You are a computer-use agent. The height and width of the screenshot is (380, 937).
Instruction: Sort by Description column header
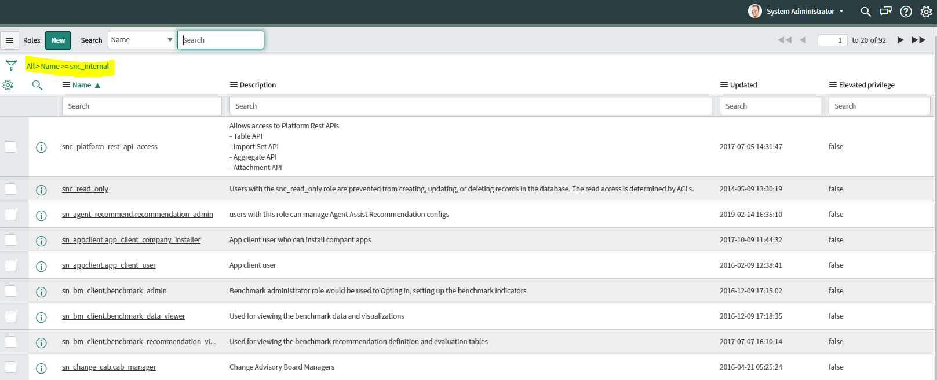[x=258, y=85]
